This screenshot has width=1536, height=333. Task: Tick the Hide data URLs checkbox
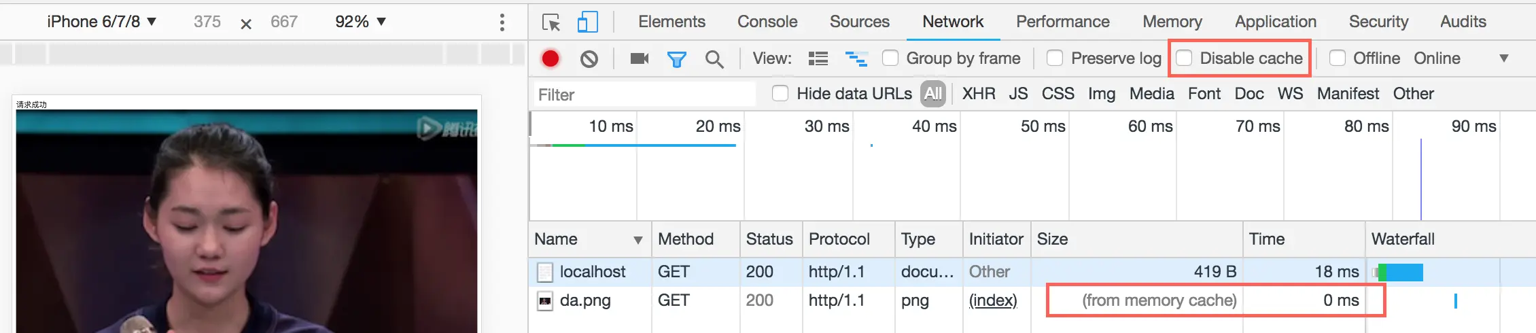click(780, 94)
